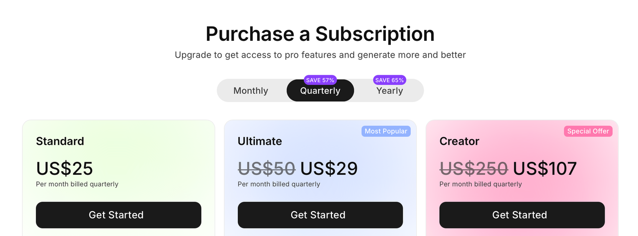Choose the Yearly billing option
The height and width of the screenshot is (236, 638).
pos(389,91)
